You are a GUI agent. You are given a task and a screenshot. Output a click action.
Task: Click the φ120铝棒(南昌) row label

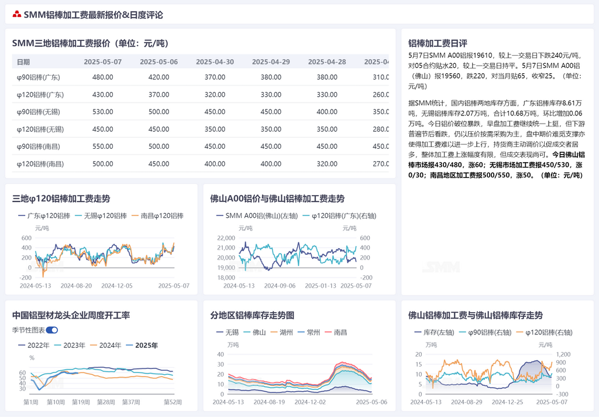40,164
